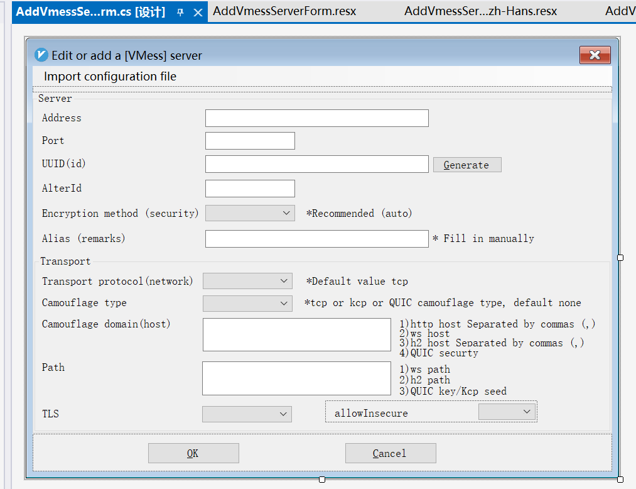Click the OK button
The height and width of the screenshot is (489, 636).
193,453
